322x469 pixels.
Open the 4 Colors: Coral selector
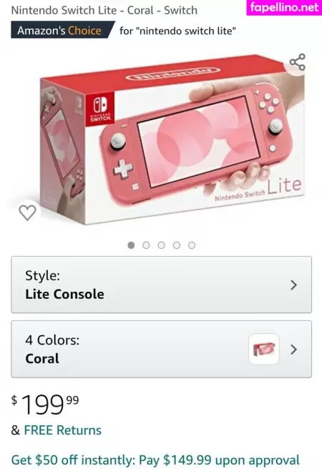click(x=161, y=349)
